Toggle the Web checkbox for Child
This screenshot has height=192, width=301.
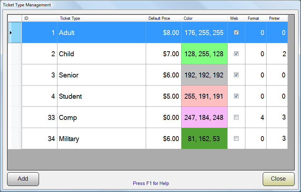(x=236, y=54)
